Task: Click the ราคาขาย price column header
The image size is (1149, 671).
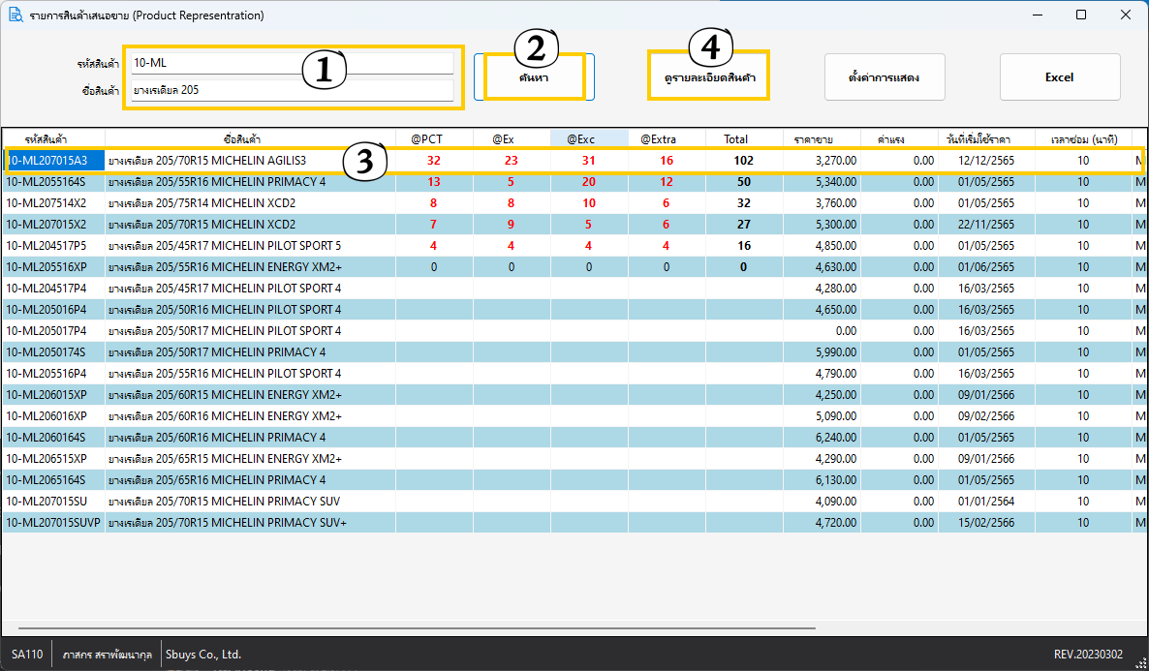Action: [x=821, y=138]
